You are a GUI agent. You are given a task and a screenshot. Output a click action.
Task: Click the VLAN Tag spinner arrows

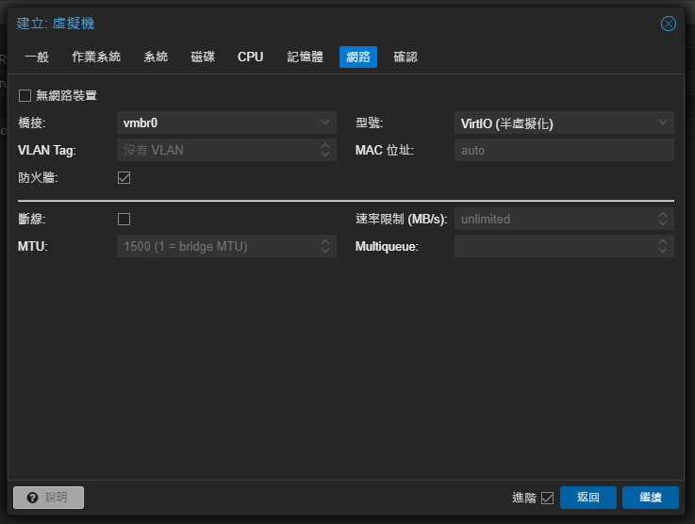(325, 150)
